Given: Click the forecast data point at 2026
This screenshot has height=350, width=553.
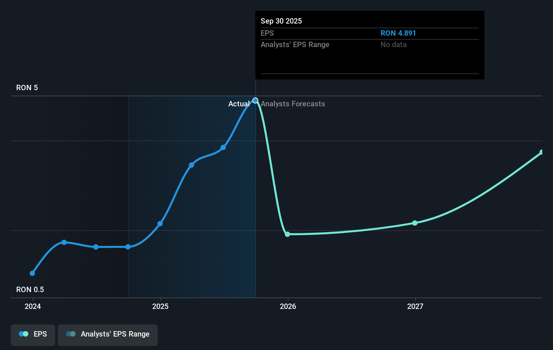Looking at the screenshot, I should 287,234.
